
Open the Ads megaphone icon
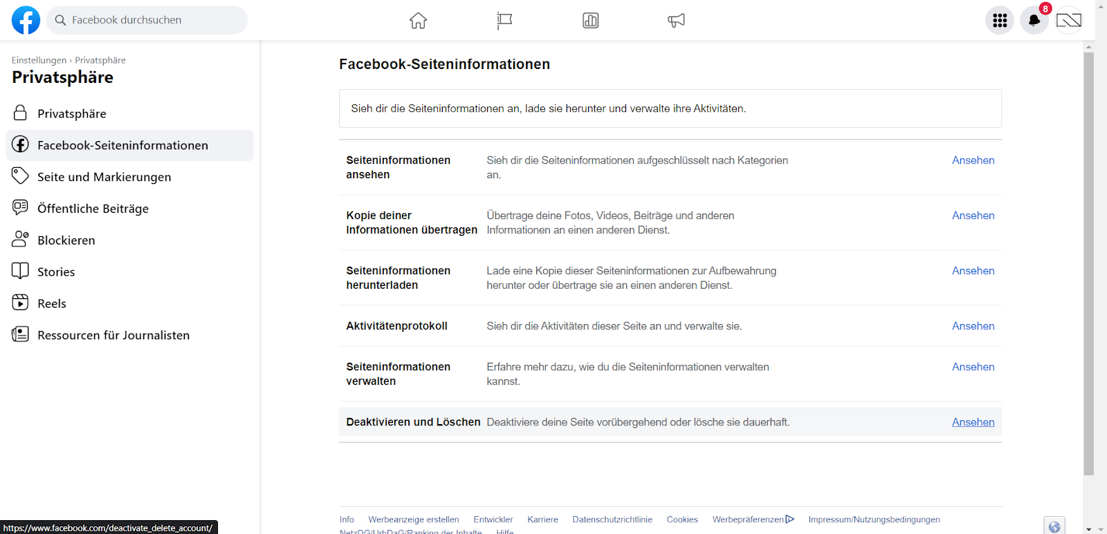click(x=676, y=20)
